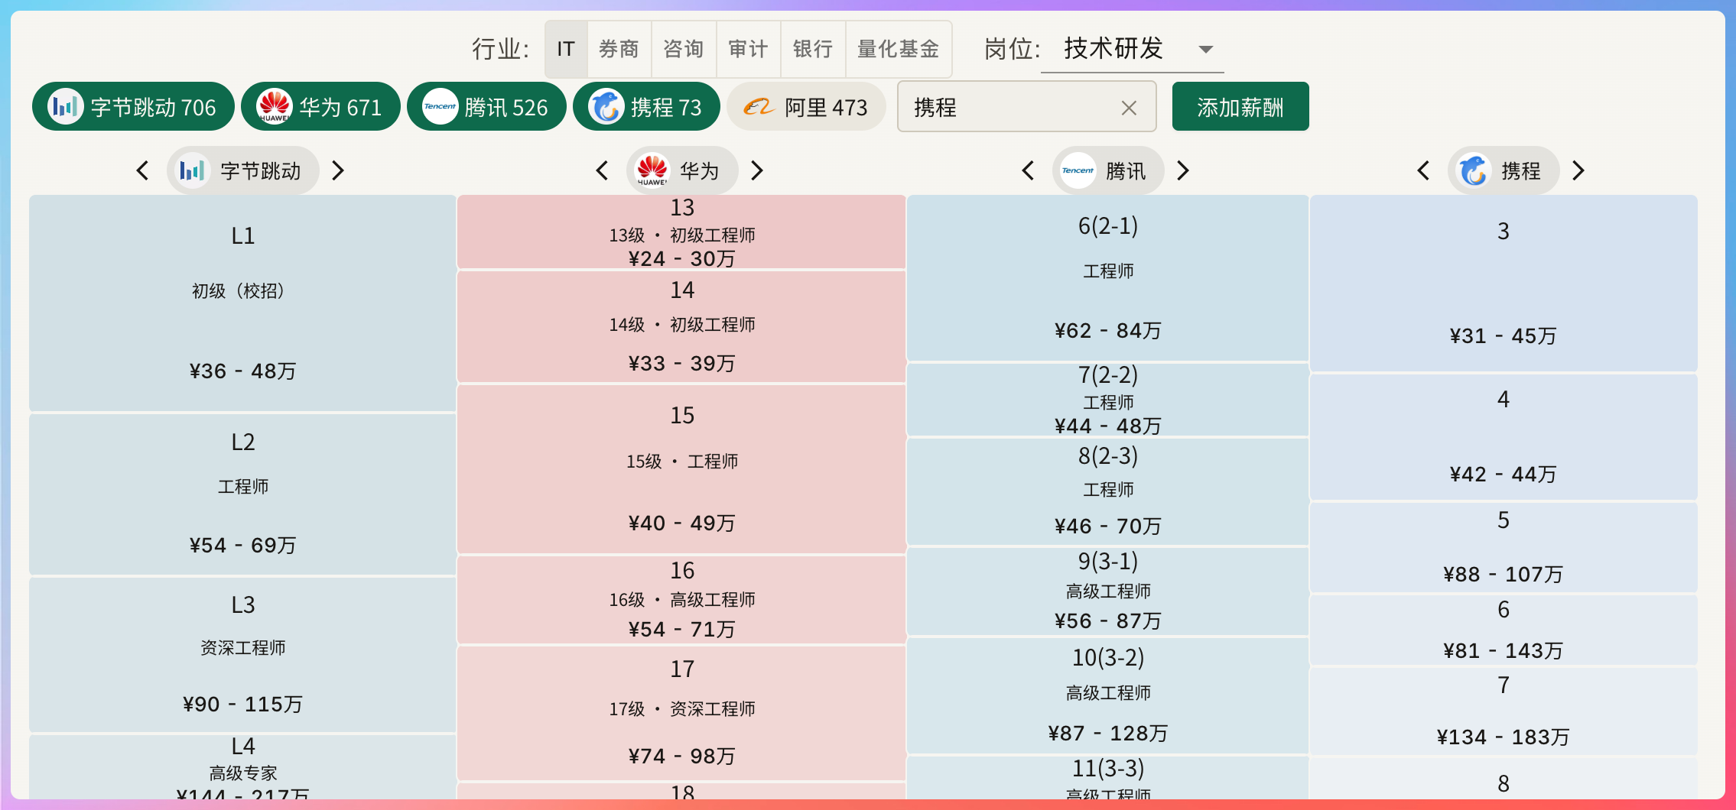Image resolution: width=1736 pixels, height=810 pixels.
Task: Click right arrow beside 腾讯 column header
Action: [x=1183, y=170]
